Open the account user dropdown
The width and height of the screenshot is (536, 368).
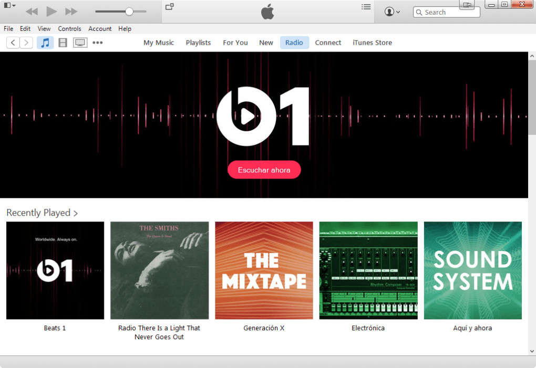click(392, 12)
